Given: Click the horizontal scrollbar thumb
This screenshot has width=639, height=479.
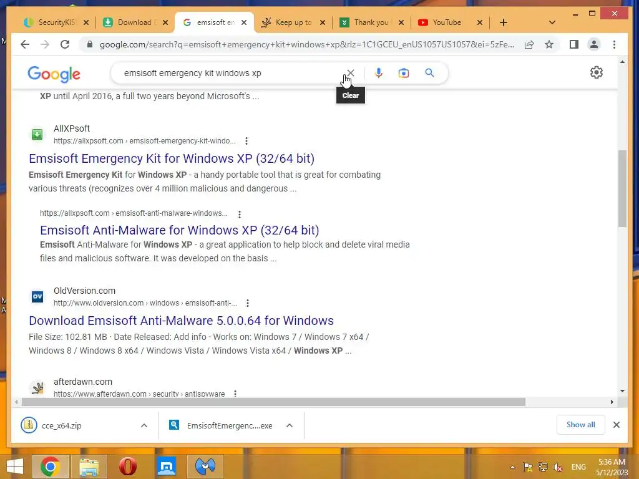Looking at the screenshot, I should point(273,402).
